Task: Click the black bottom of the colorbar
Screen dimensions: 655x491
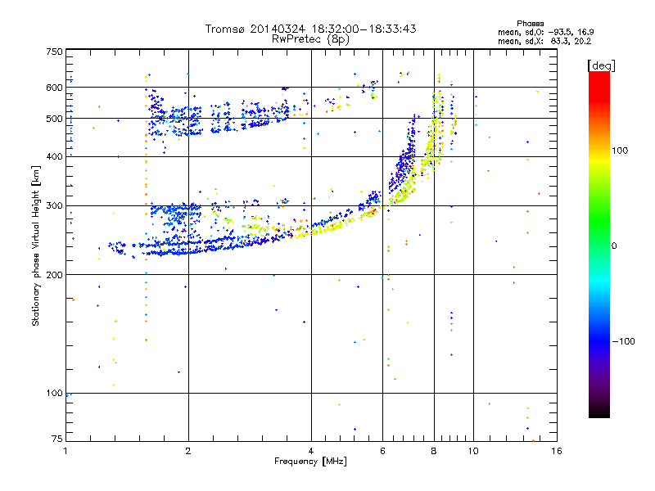Action: 599,412
